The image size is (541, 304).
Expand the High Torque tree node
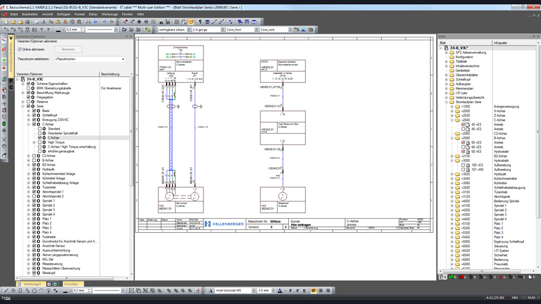[x=34, y=142]
